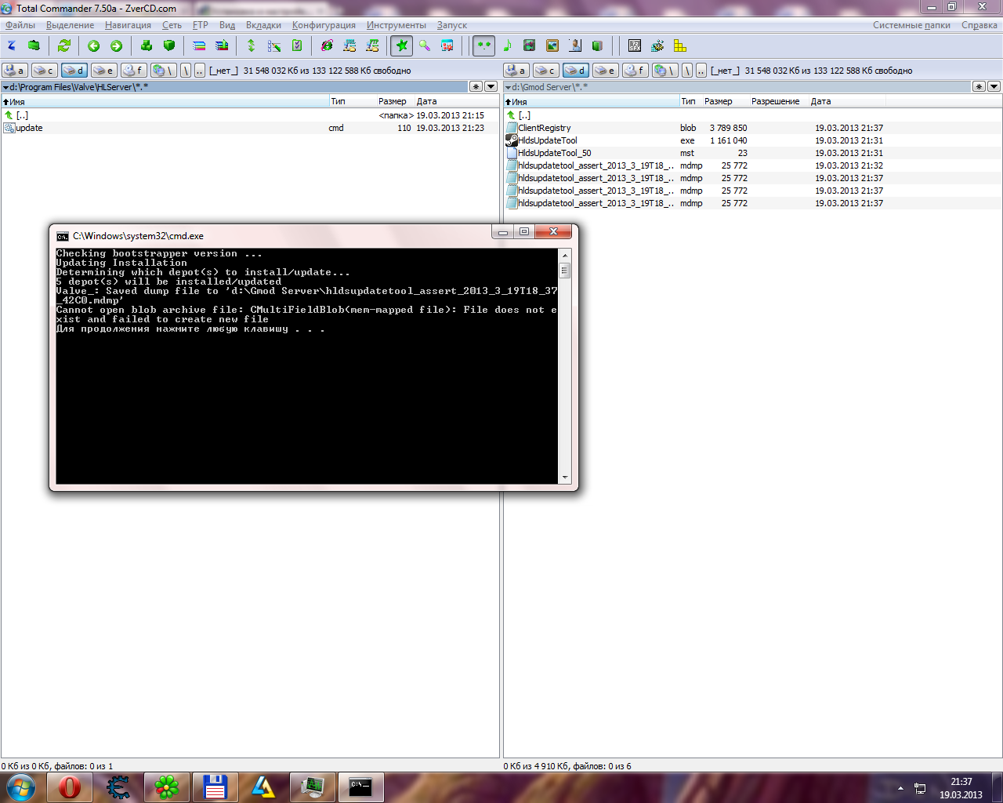The image size is (1003, 803).
Task: Sort left panel by Имя column
Action: (165, 101)
